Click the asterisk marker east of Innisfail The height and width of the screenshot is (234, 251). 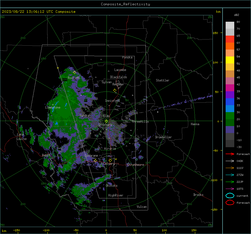click(x=132, y=95)
